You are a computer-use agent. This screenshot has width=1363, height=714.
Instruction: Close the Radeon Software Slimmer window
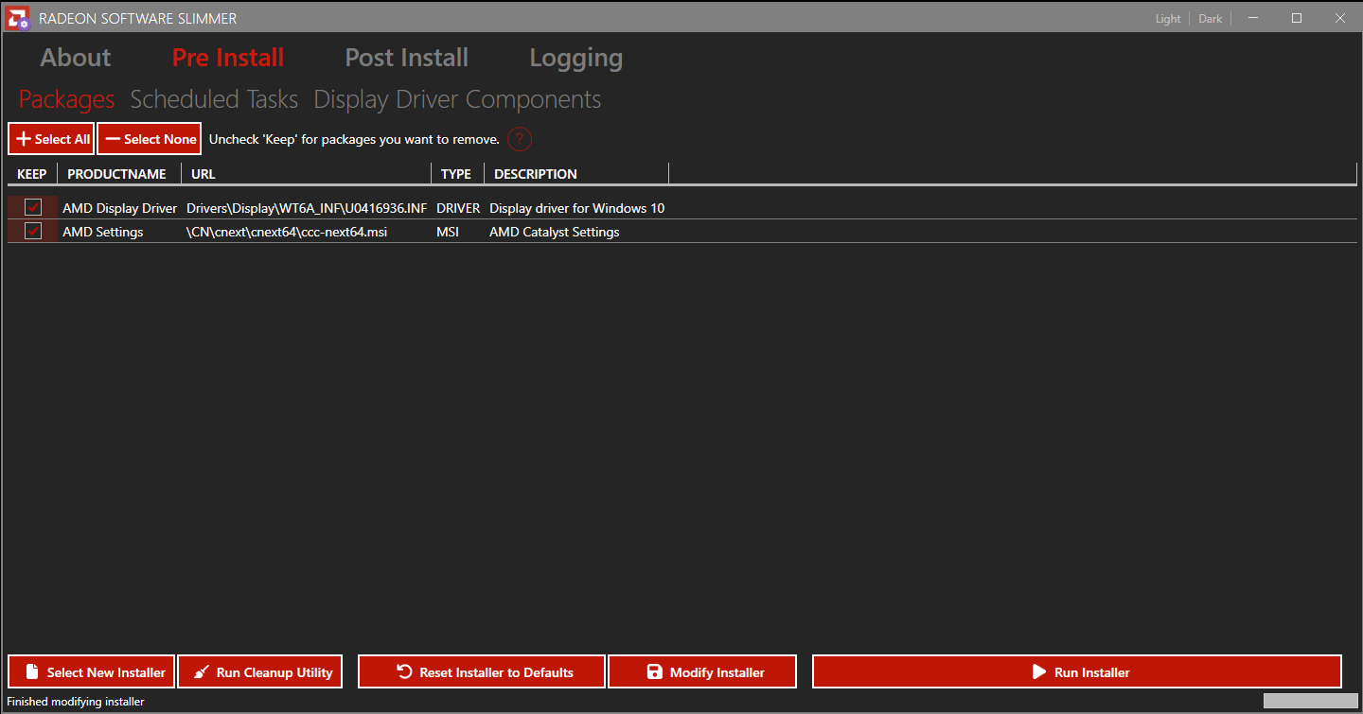(x=1339, y=18)
